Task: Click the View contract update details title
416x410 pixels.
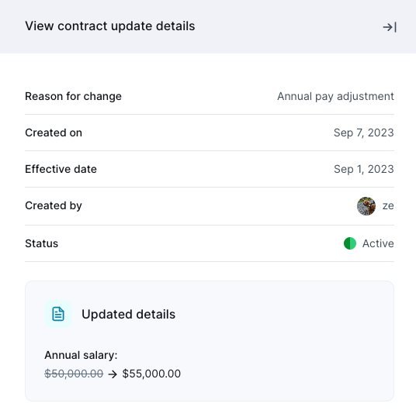Action: (x=110, y=26)
